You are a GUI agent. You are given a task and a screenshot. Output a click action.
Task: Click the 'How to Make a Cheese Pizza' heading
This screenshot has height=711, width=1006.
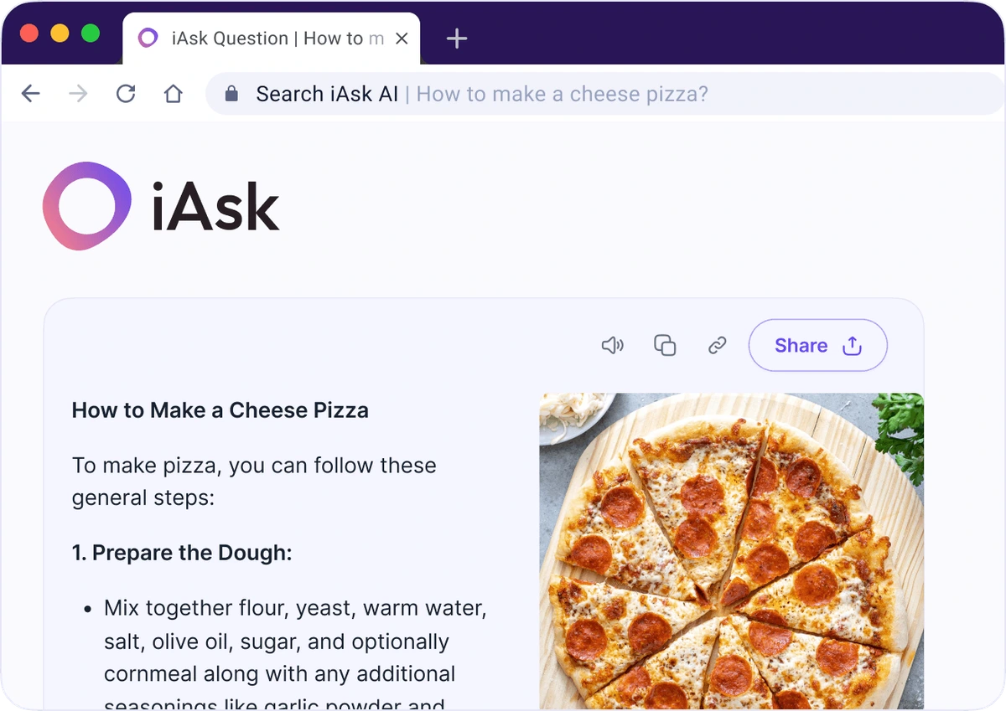[220, 410]
